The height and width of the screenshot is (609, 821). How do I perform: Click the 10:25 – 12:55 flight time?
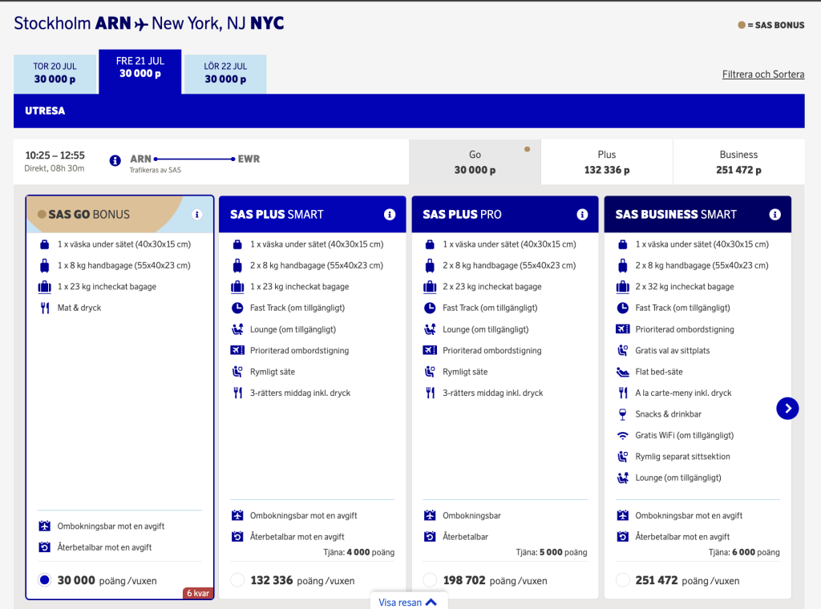pyautogui.click(x=55, y=155)
